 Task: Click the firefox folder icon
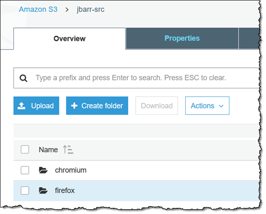[43, 191]
